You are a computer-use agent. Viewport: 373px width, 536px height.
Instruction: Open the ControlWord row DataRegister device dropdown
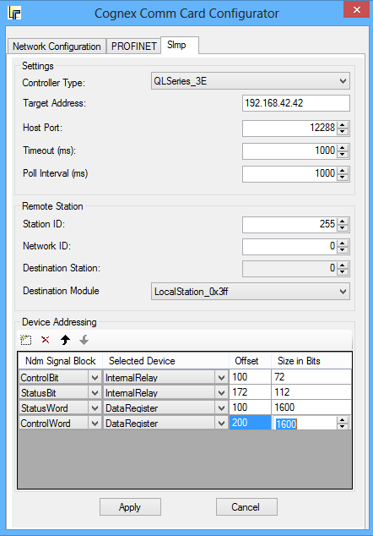pyautogui.click(x=221, y=424)
